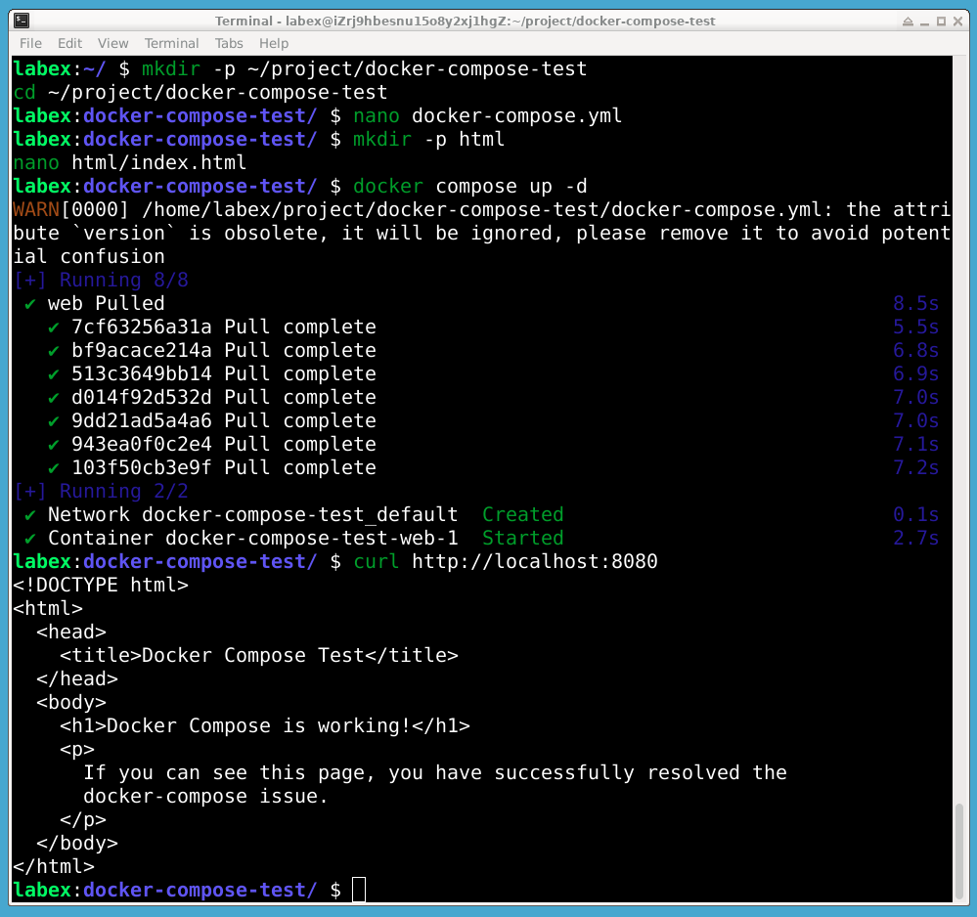Image resolution: width=977 pixels, height=917 pixels.
Task: Roll up window with shade arrow icon
Action: coord(908,21)
